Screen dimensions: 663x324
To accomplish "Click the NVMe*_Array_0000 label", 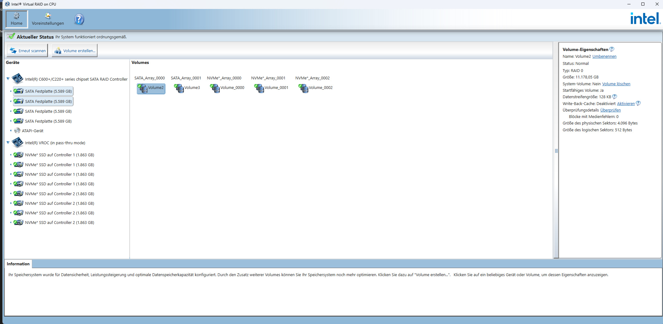I will pyautogui.click(x=224, y=78).
